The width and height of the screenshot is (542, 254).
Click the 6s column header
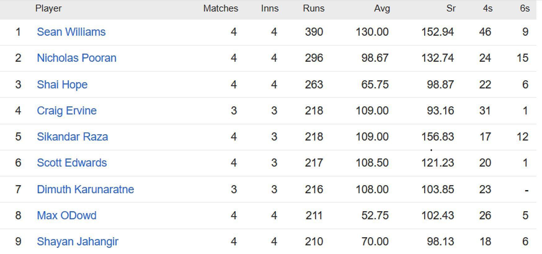click(525, 8)
